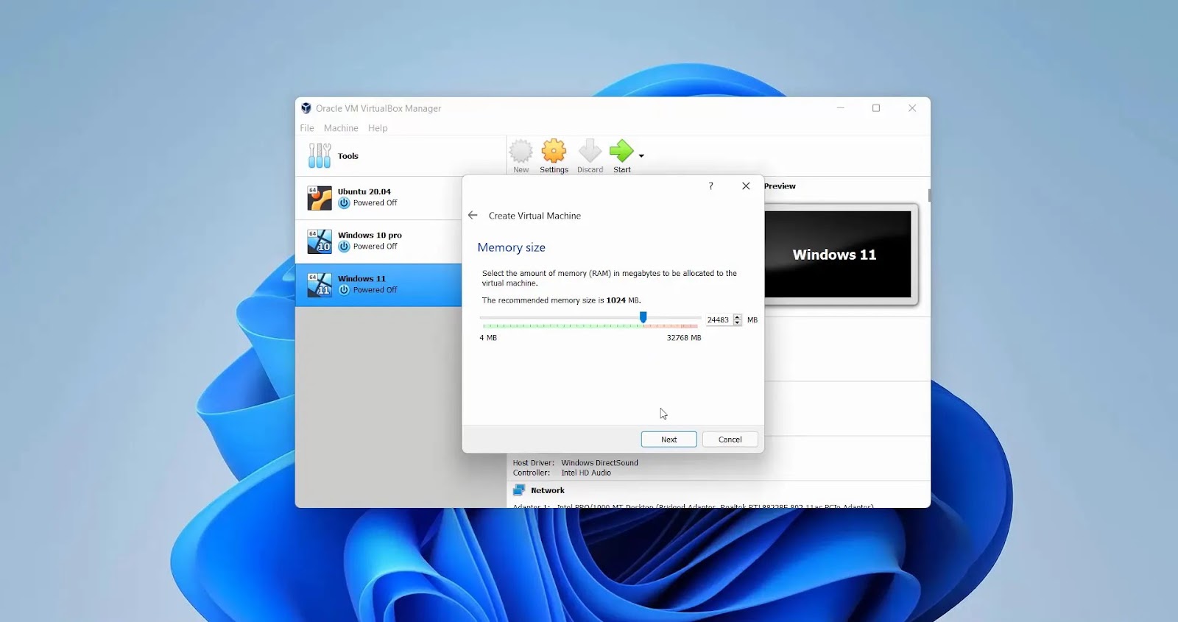The image size is (1178, 622).
Task: Click the memory slider track near 4 MB
Action: tap(486, 319)
